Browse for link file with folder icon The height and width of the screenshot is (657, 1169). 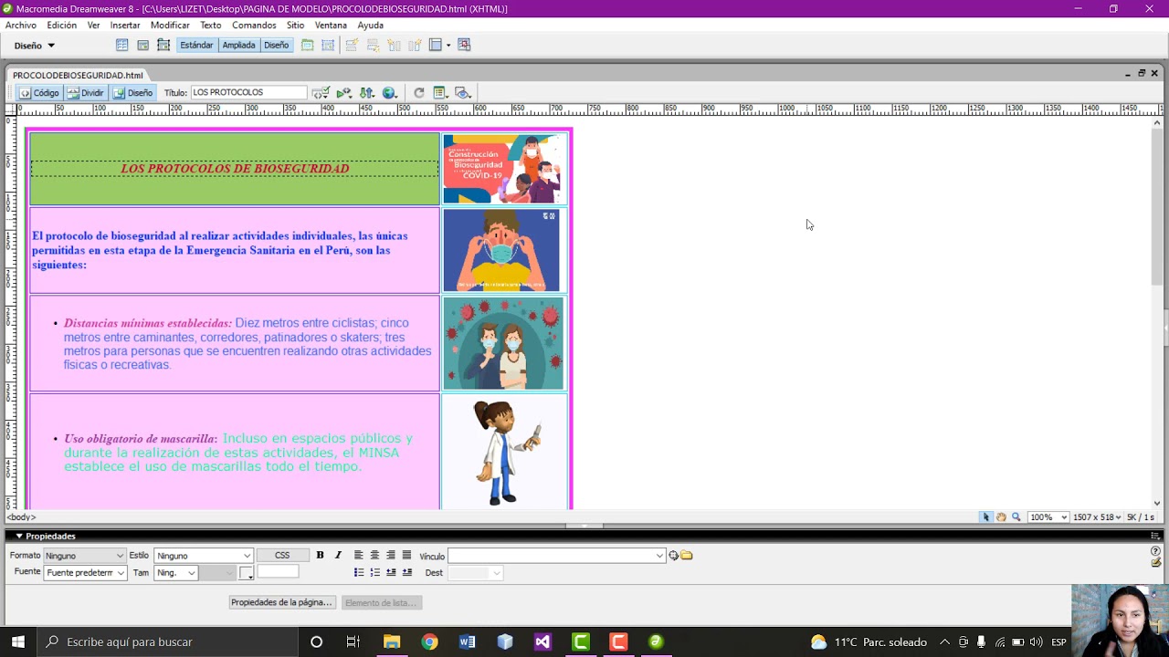687,555
